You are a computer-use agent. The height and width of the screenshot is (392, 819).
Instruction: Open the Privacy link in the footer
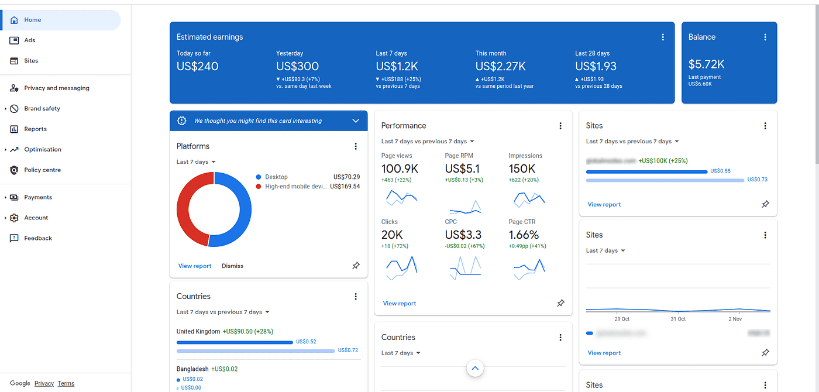pyautogui.click(x=44, y=383)
